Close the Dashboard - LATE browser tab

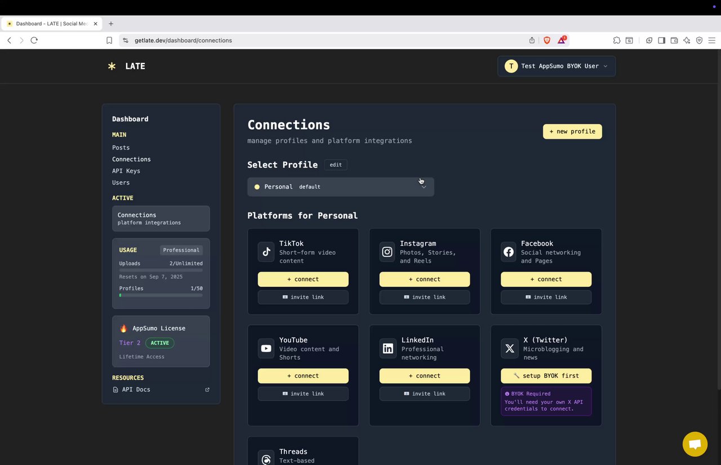click(x=95, y=24)
